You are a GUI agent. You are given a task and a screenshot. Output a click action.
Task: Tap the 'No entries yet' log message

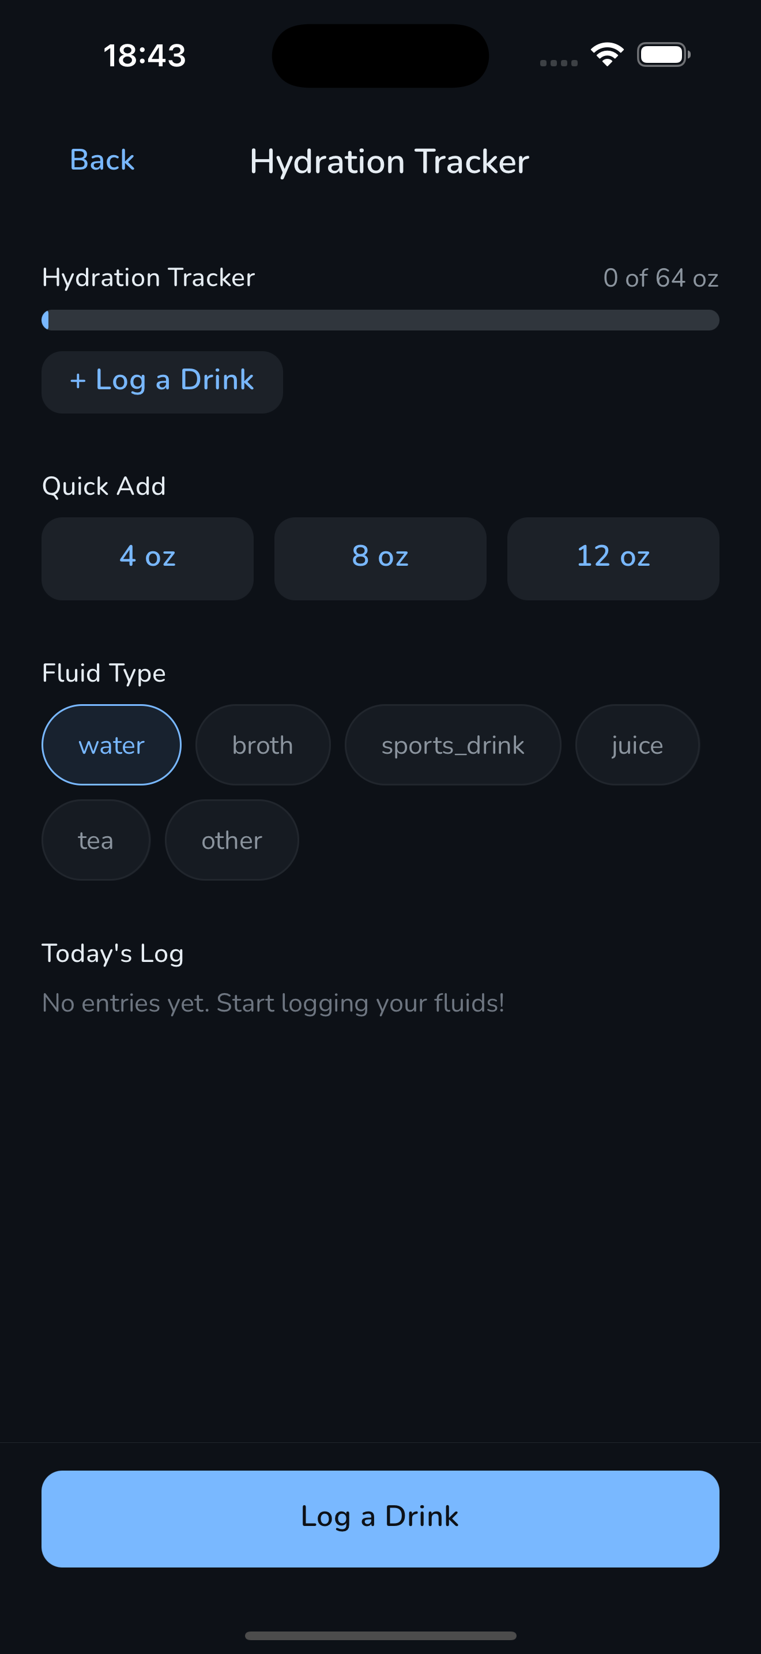tap(273, 1003)
